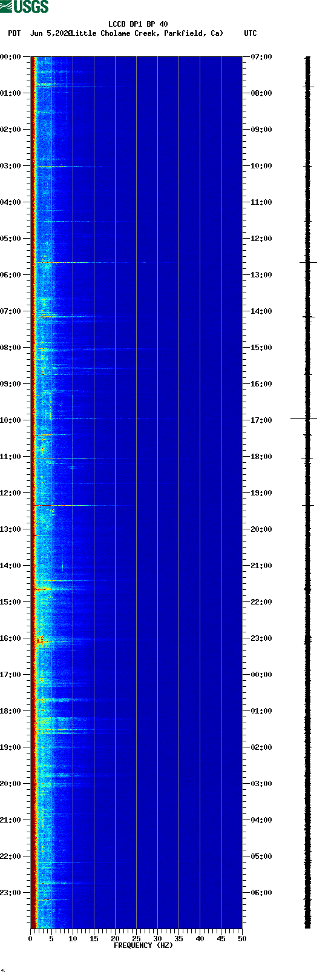Click the 0 Hz frequency tick label

click(x=30, y=938)
